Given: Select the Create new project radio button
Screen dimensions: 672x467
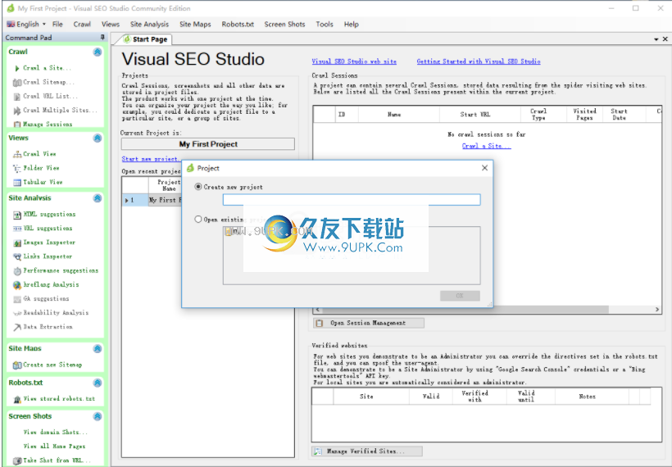Looking at the screenshot, I should point(198,187).
